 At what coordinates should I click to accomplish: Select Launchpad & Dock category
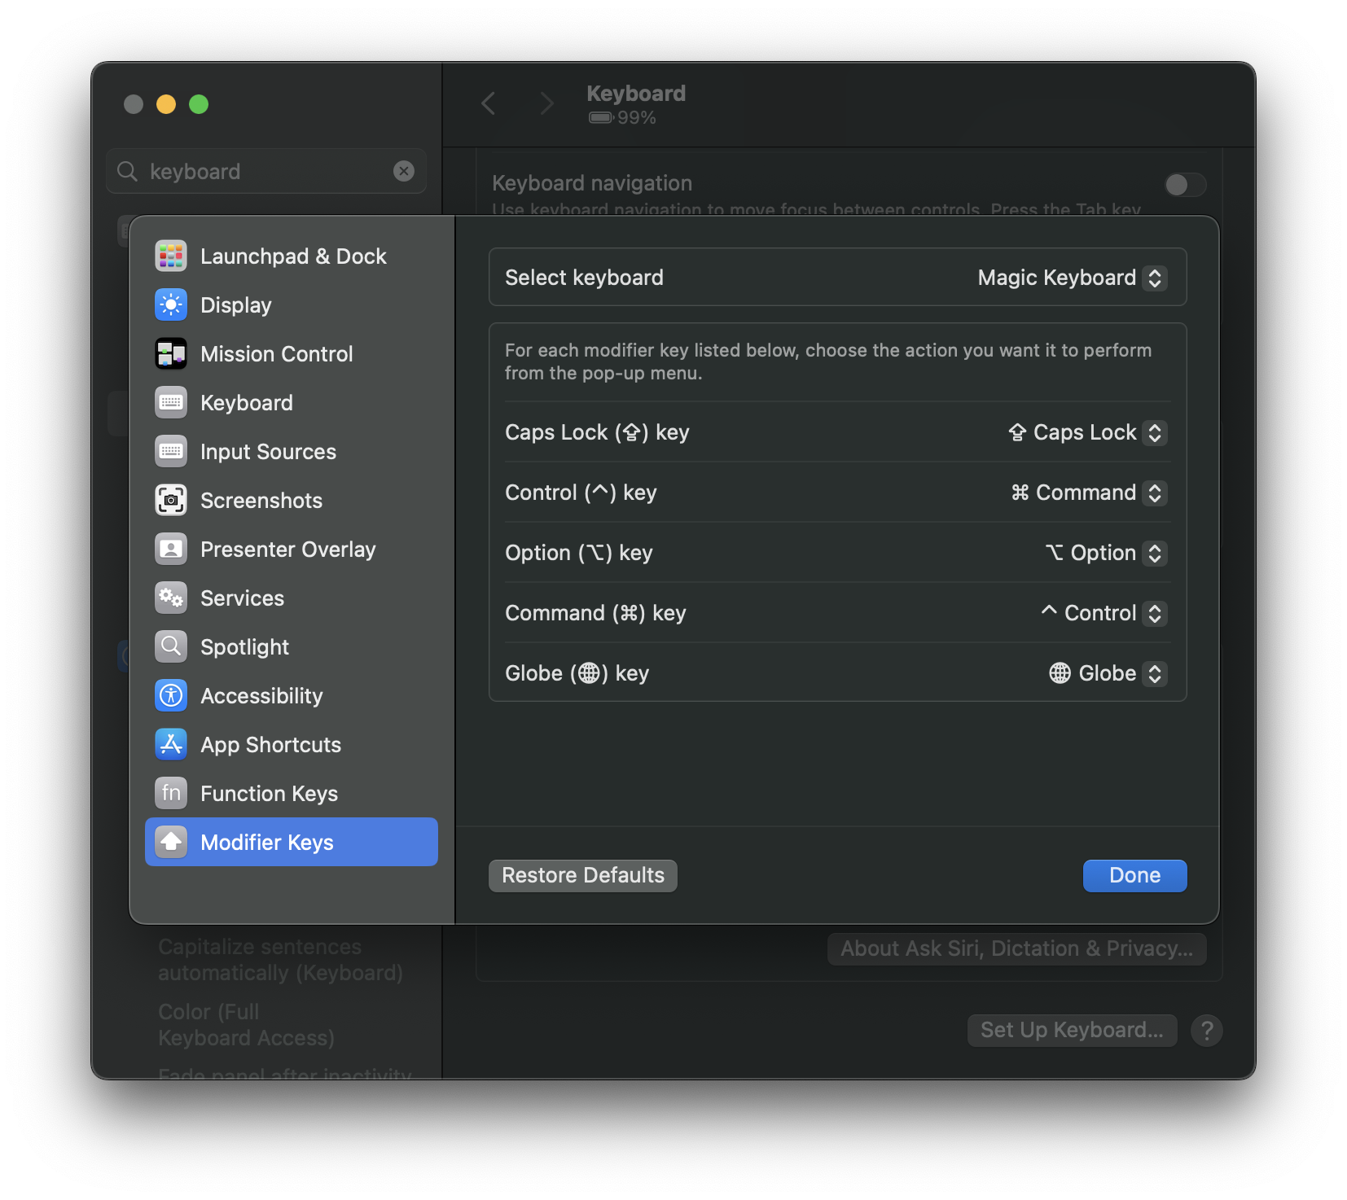coord(292,256)
